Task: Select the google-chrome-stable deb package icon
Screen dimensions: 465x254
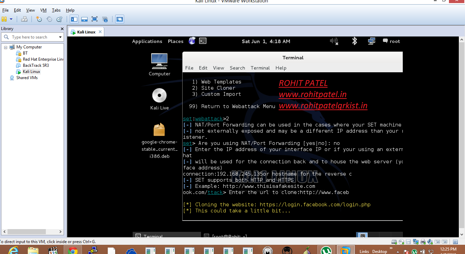Action: click(159, 141)
